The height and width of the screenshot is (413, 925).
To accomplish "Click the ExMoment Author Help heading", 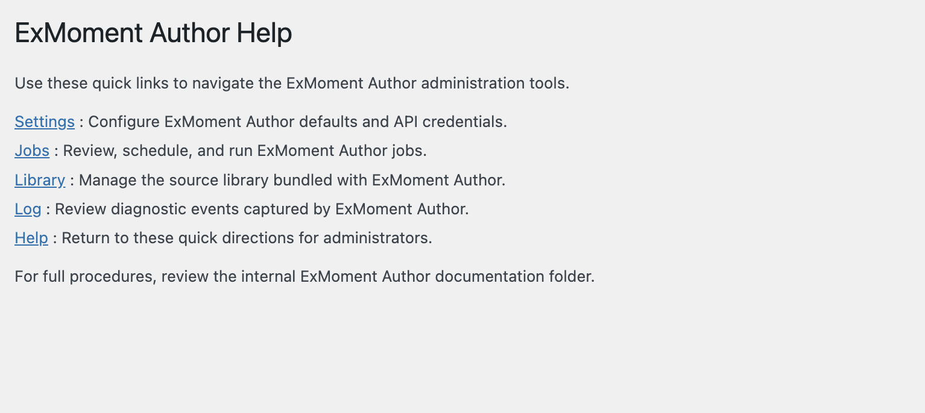I will point(153,33).
